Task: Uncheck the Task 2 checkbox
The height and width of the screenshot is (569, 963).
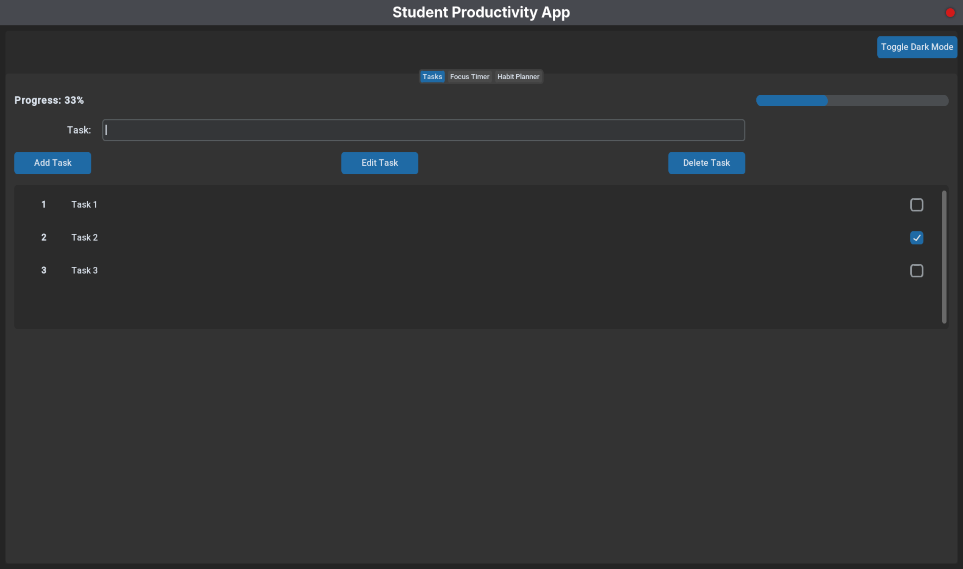Action: point(916,238)
